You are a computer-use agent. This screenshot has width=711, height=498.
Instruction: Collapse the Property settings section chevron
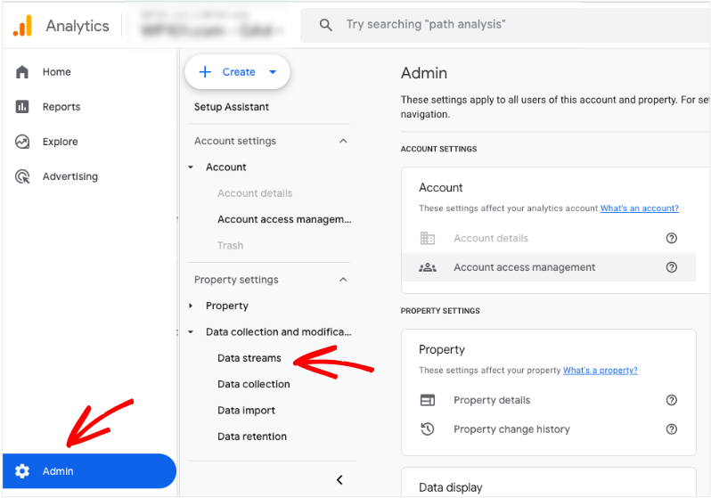click(x=343, y=280)
